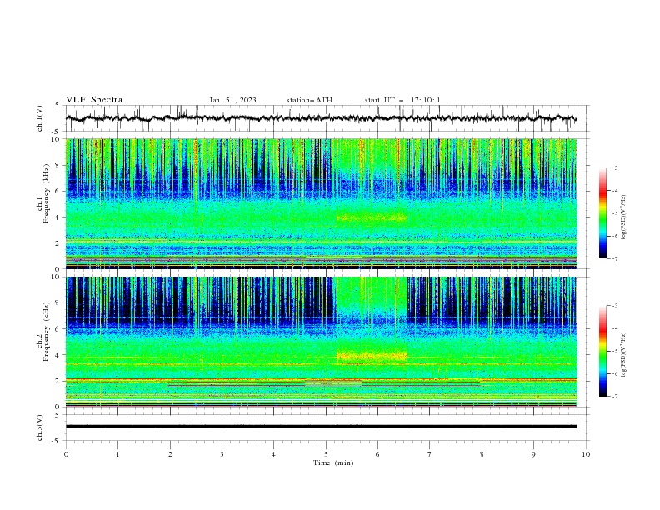Click time axis tick label "10"
660x510 pixels.
pyautogui.click(x=586, y=454)
